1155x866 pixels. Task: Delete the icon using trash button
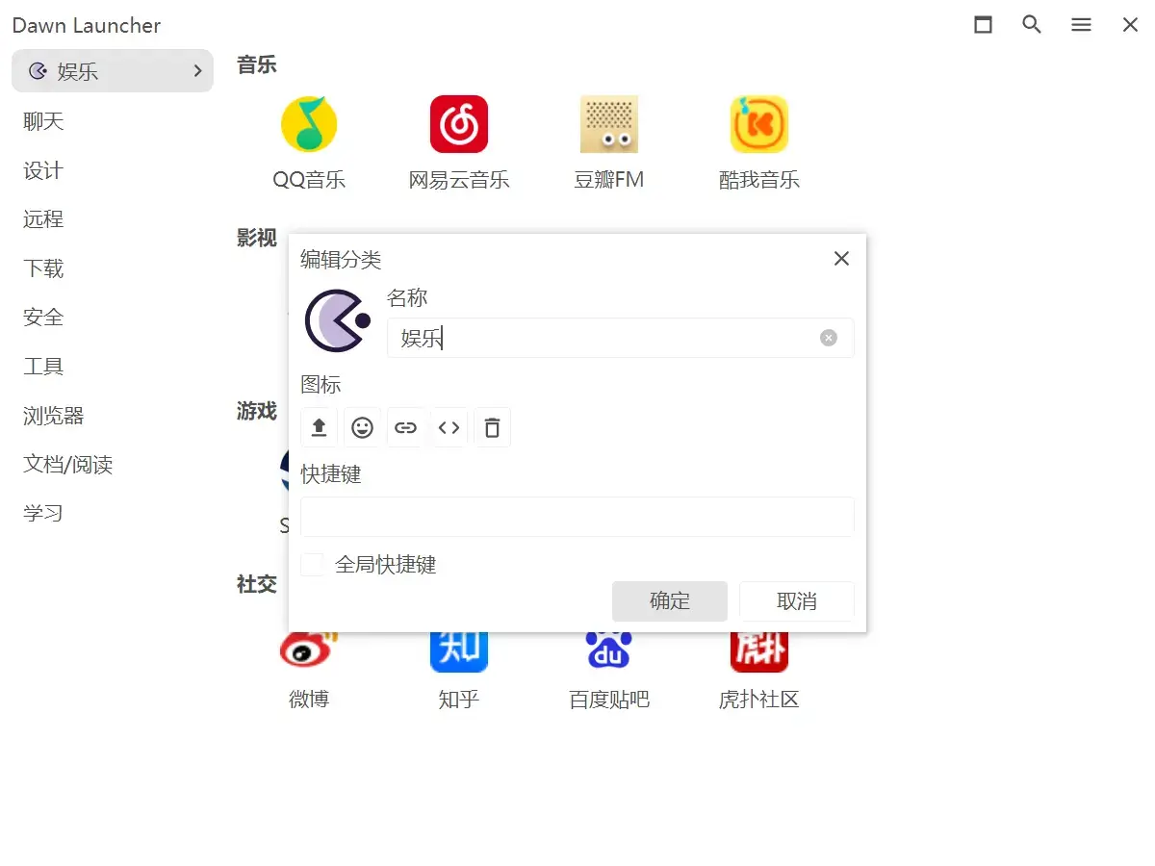(x=493, y=428)
